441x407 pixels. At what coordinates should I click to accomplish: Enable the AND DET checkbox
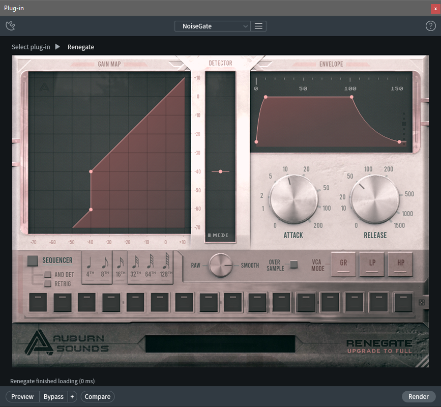tap(48, 275)
